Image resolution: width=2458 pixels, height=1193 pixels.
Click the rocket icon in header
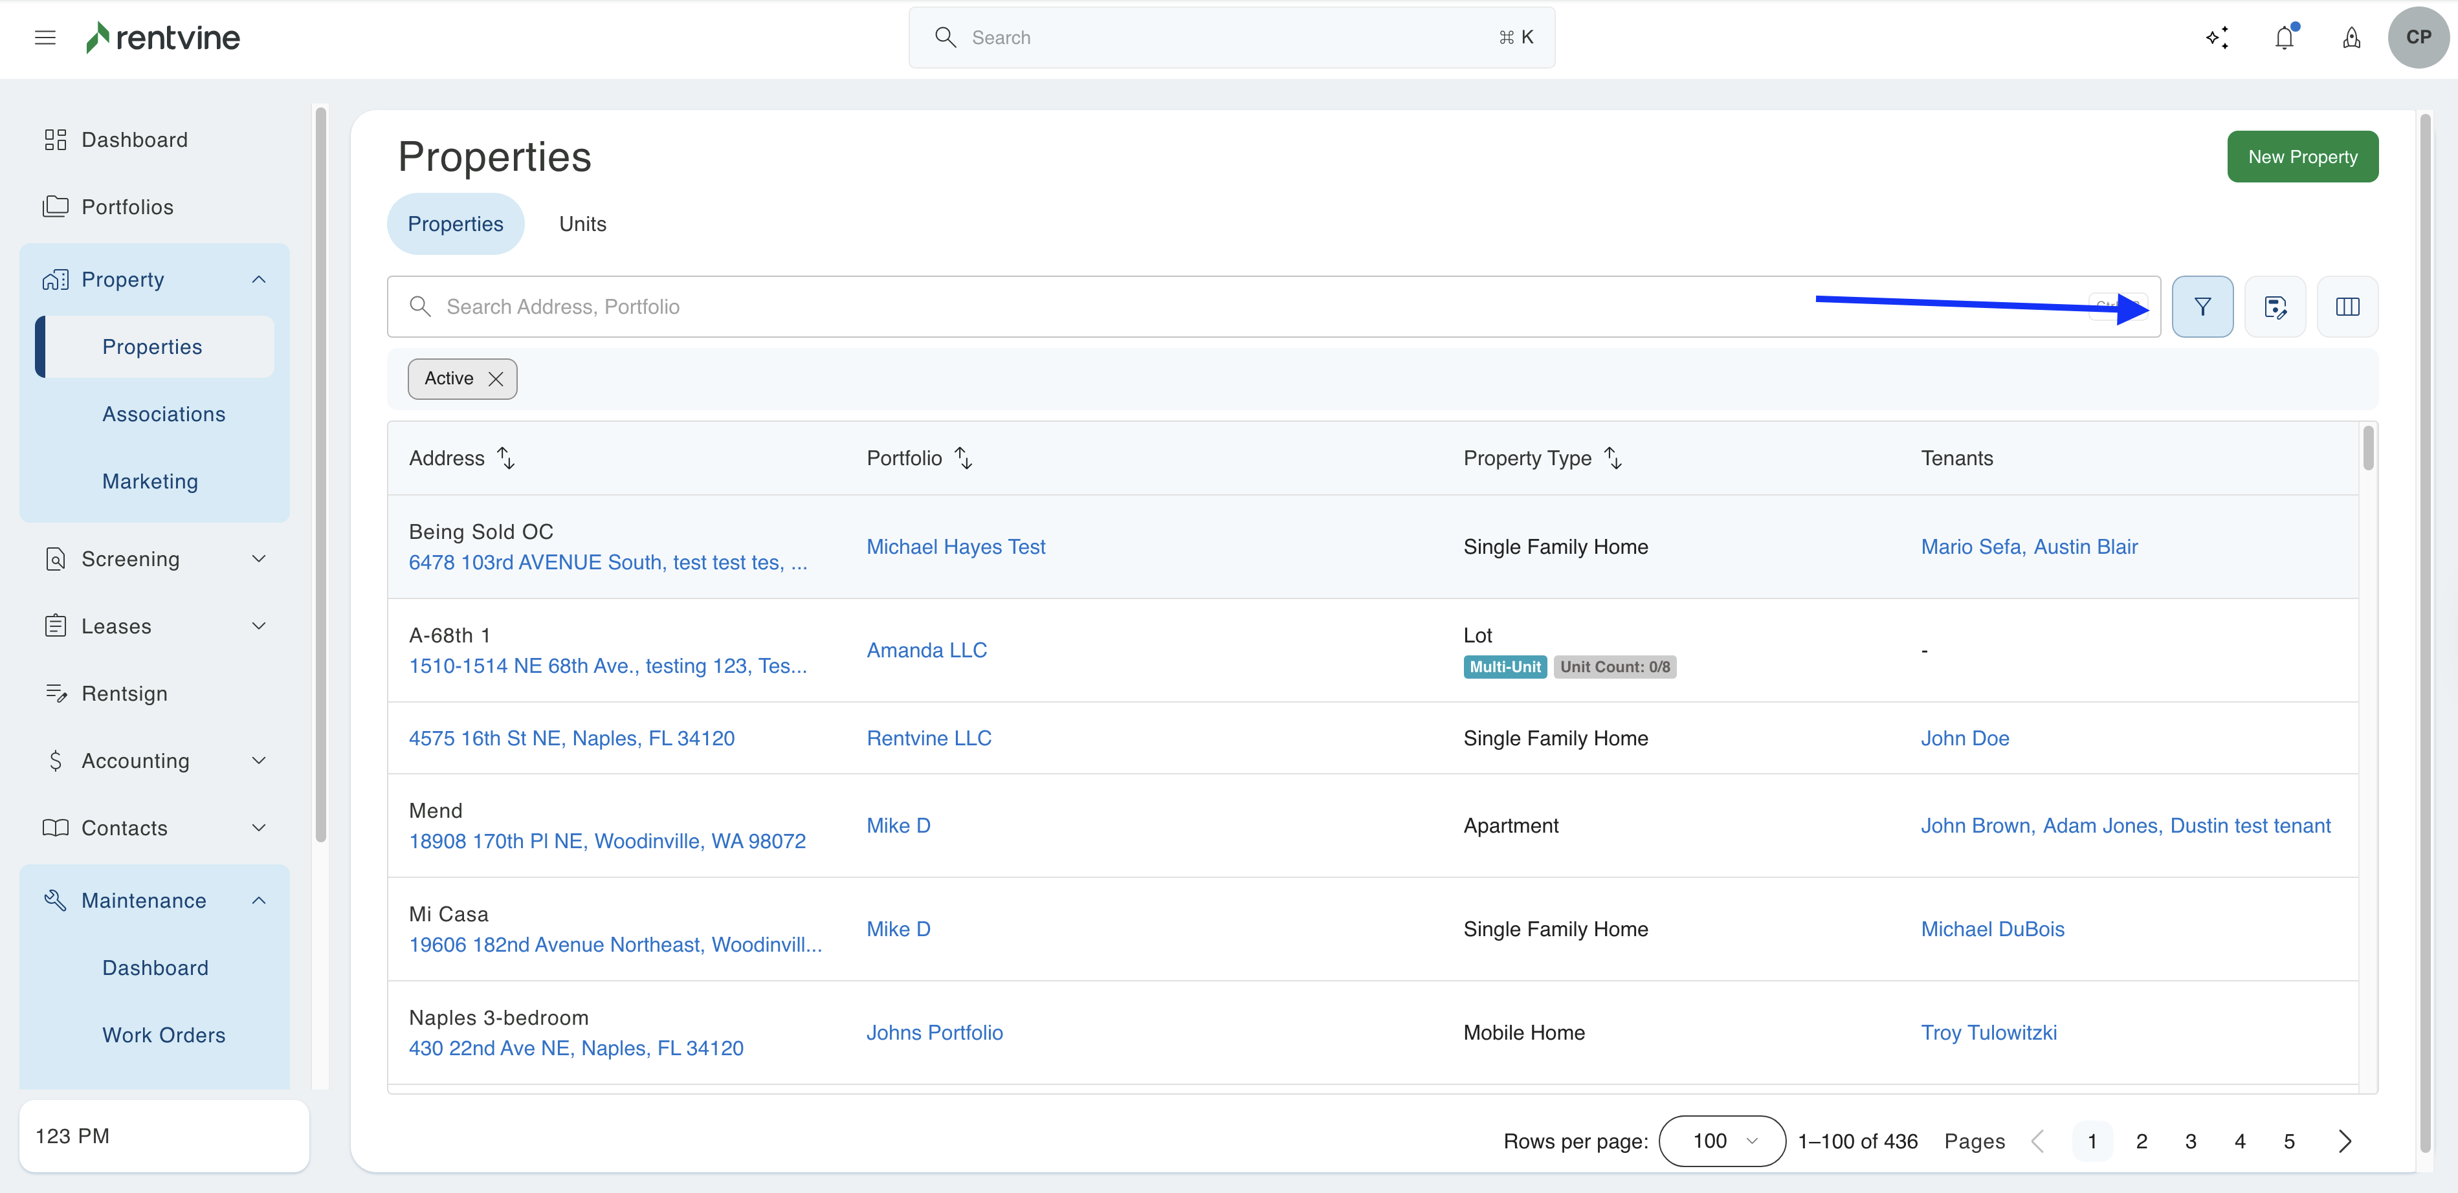pyautogui.click(x=2351, y=37)
